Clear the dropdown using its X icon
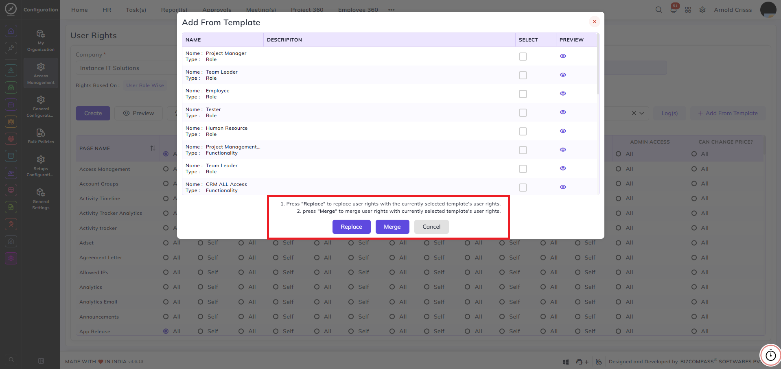This screenshot has height=369, width=781. pos(634,113)
